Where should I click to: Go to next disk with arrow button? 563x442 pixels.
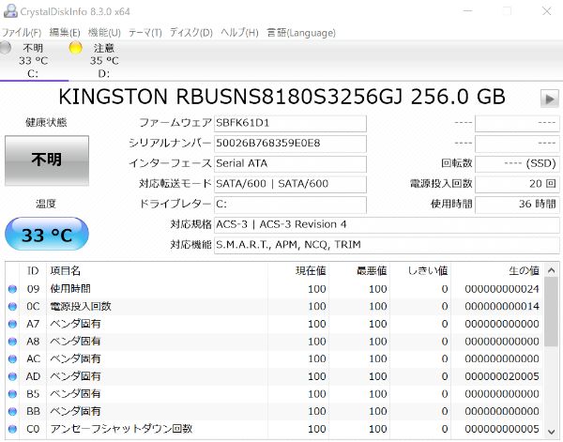coord(549,99)
